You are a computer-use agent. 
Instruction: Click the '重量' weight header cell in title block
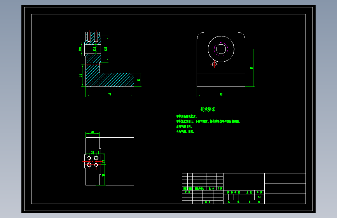[x=249, y=192]
